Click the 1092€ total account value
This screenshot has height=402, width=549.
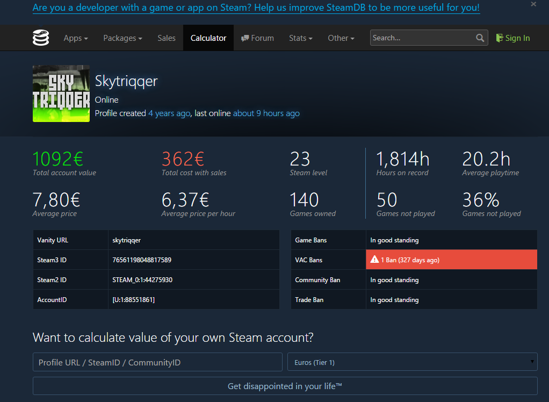pyautogui.click(x=58, y=159)
